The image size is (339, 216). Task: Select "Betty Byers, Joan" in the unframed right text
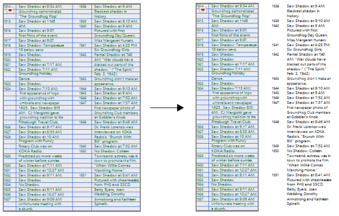coord(302,189)
